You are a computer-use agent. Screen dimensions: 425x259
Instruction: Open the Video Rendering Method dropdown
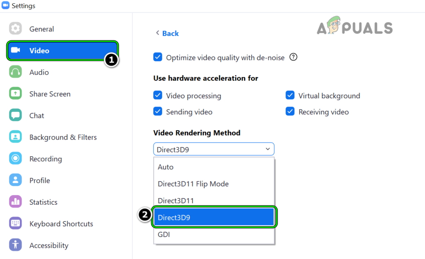point(213,149)
